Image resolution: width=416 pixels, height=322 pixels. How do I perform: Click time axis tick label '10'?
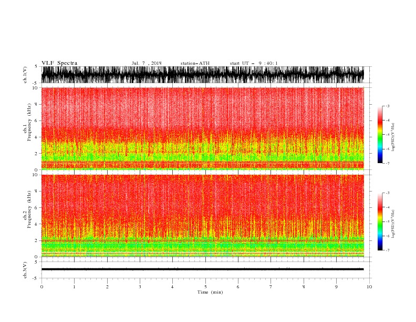[369, 287]
